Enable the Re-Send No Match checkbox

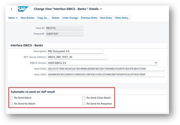coord(11,104)
